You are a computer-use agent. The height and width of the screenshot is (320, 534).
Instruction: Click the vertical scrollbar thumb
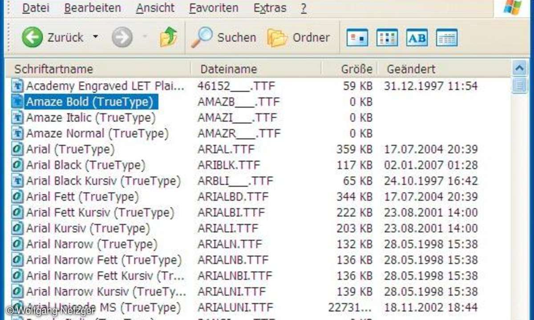click(x=519, y=85)
